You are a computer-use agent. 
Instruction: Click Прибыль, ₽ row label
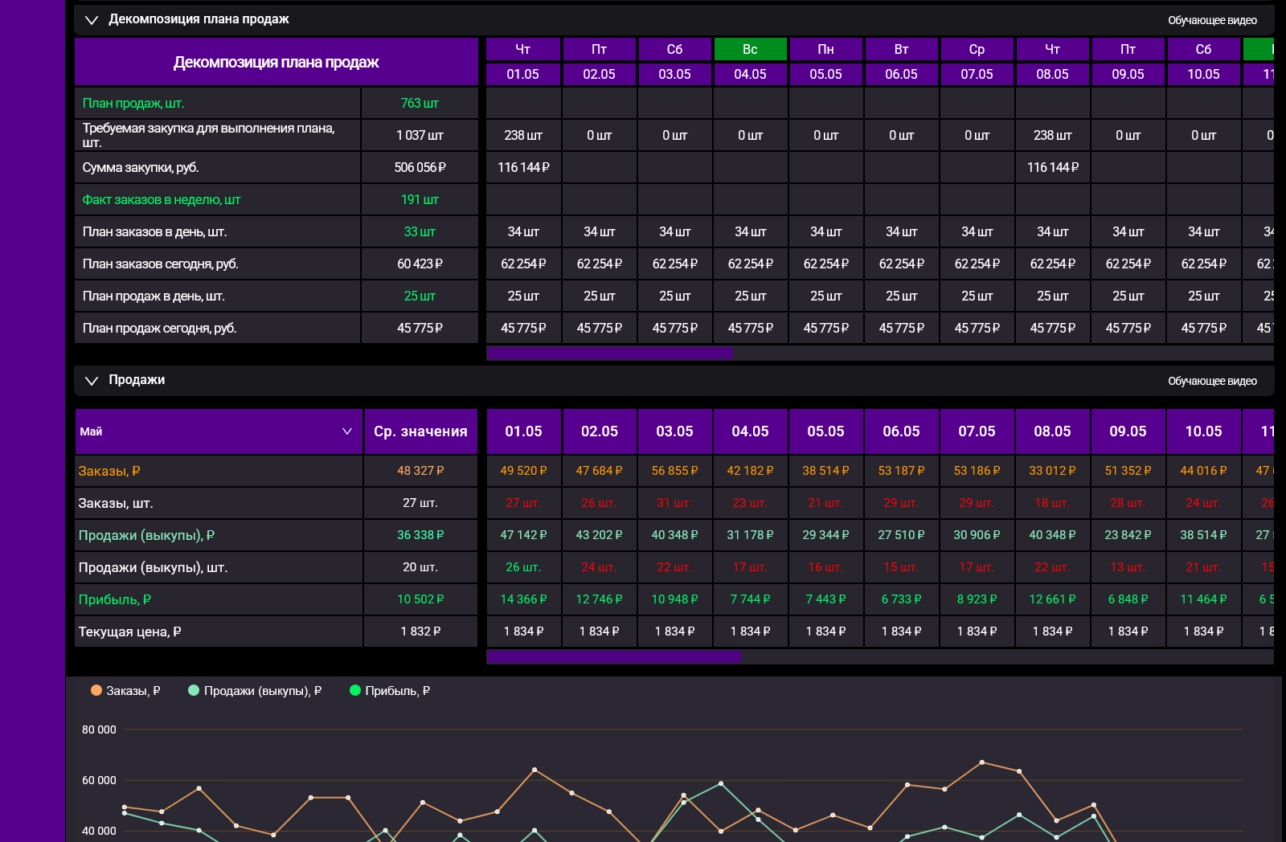115,599
